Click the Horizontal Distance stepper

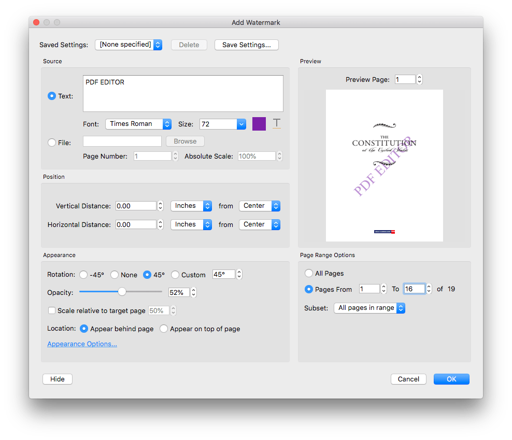[x=160, y=224]
